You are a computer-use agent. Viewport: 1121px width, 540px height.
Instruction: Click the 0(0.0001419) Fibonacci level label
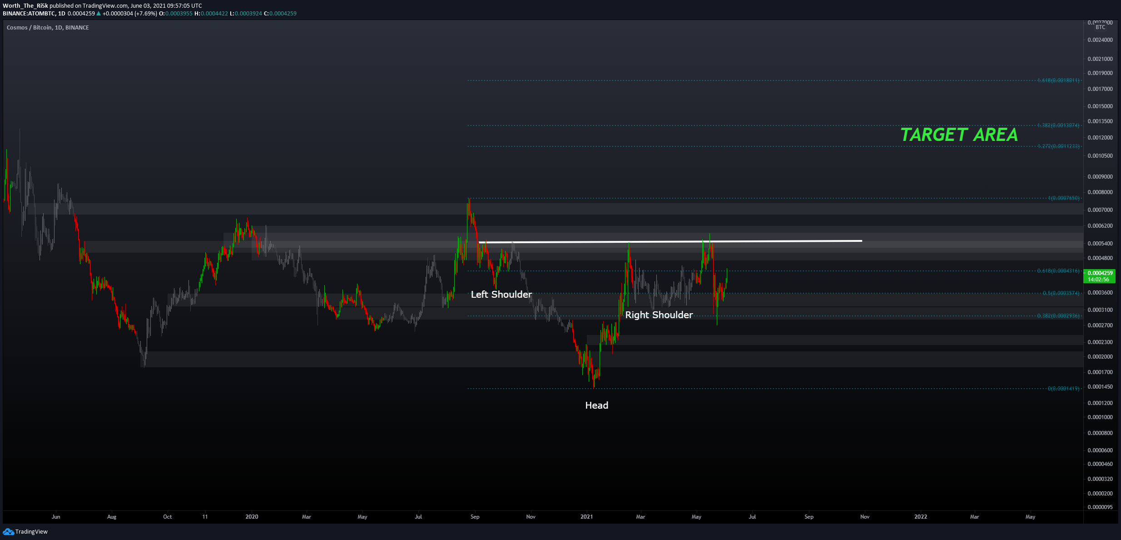click(1064, 389)
